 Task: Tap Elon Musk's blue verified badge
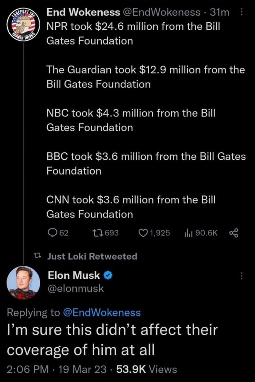(108, 276)
